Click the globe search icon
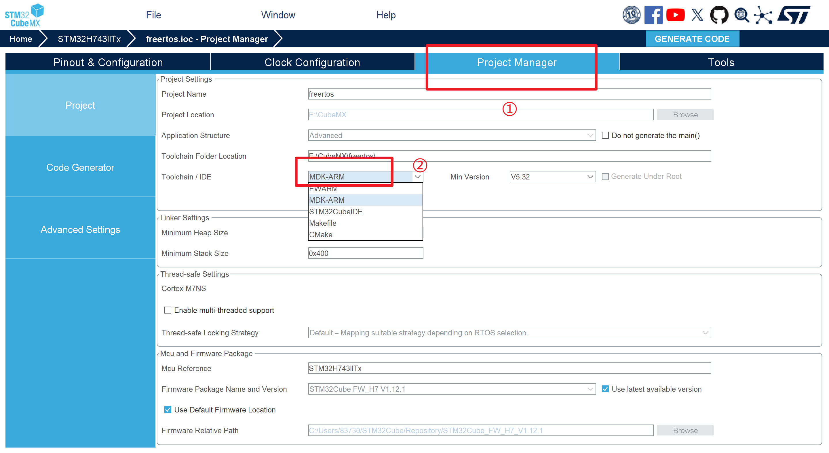829x453 pixels. click(741, 15)
